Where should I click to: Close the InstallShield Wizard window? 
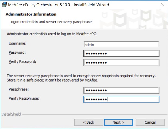pyautogui.click(x=163, y=5)
